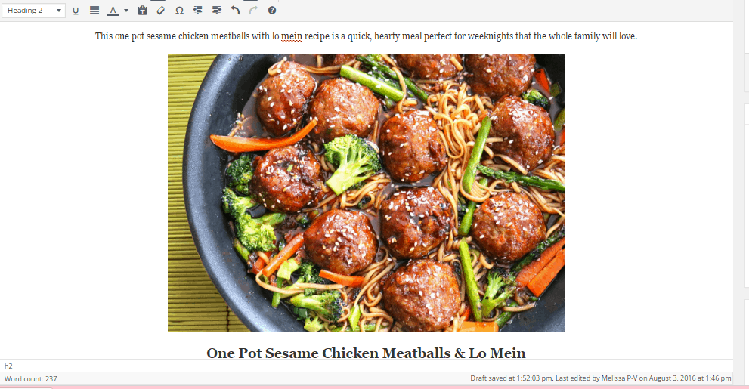Redo the last undone action
The width and height of the screenshot is (749, 389).
253,11
